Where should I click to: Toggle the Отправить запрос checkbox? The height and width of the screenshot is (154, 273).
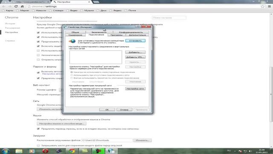[38, 60]
